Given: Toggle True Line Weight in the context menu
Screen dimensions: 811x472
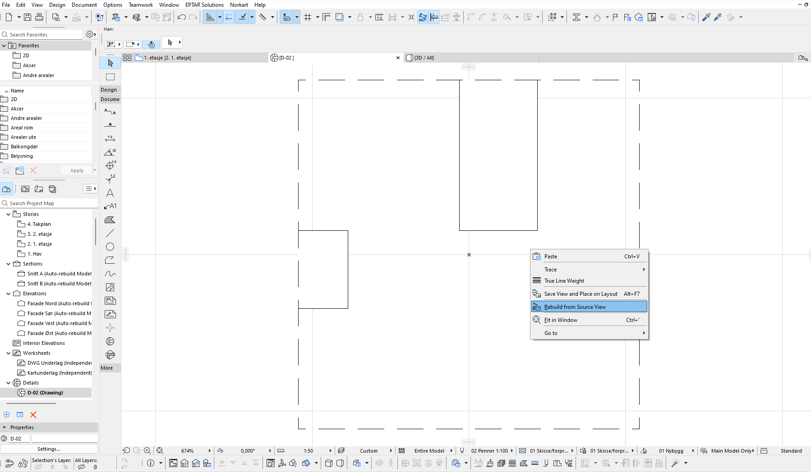Looking at the screenshot, I should coord(564,281).
